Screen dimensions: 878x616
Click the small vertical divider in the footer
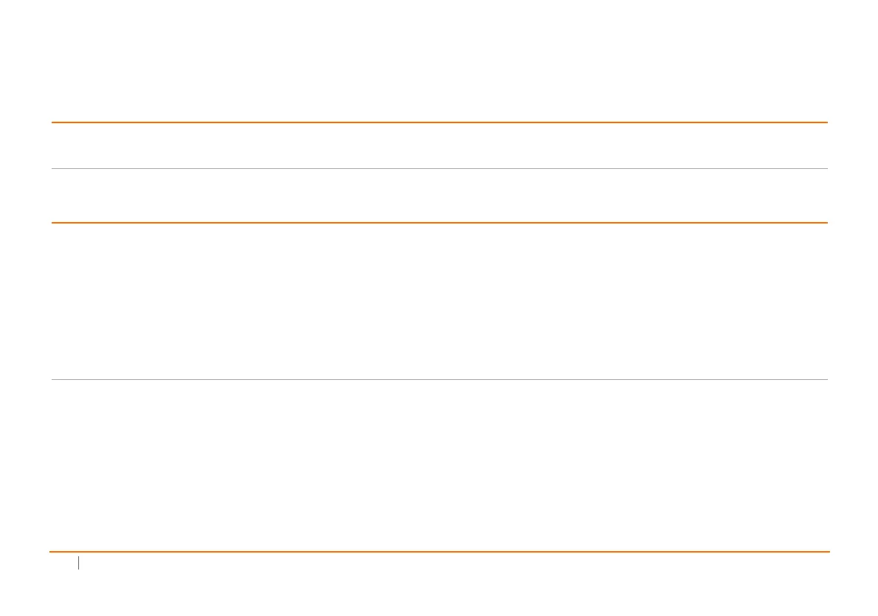click(x=78, y=563)
